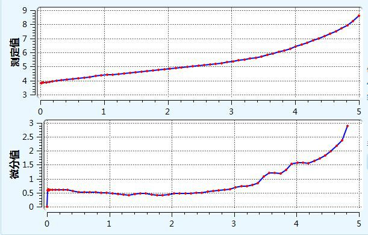The image size is (368, 235).
Task: Click the 测定值 y-axis title
Action: coord(15,52)
